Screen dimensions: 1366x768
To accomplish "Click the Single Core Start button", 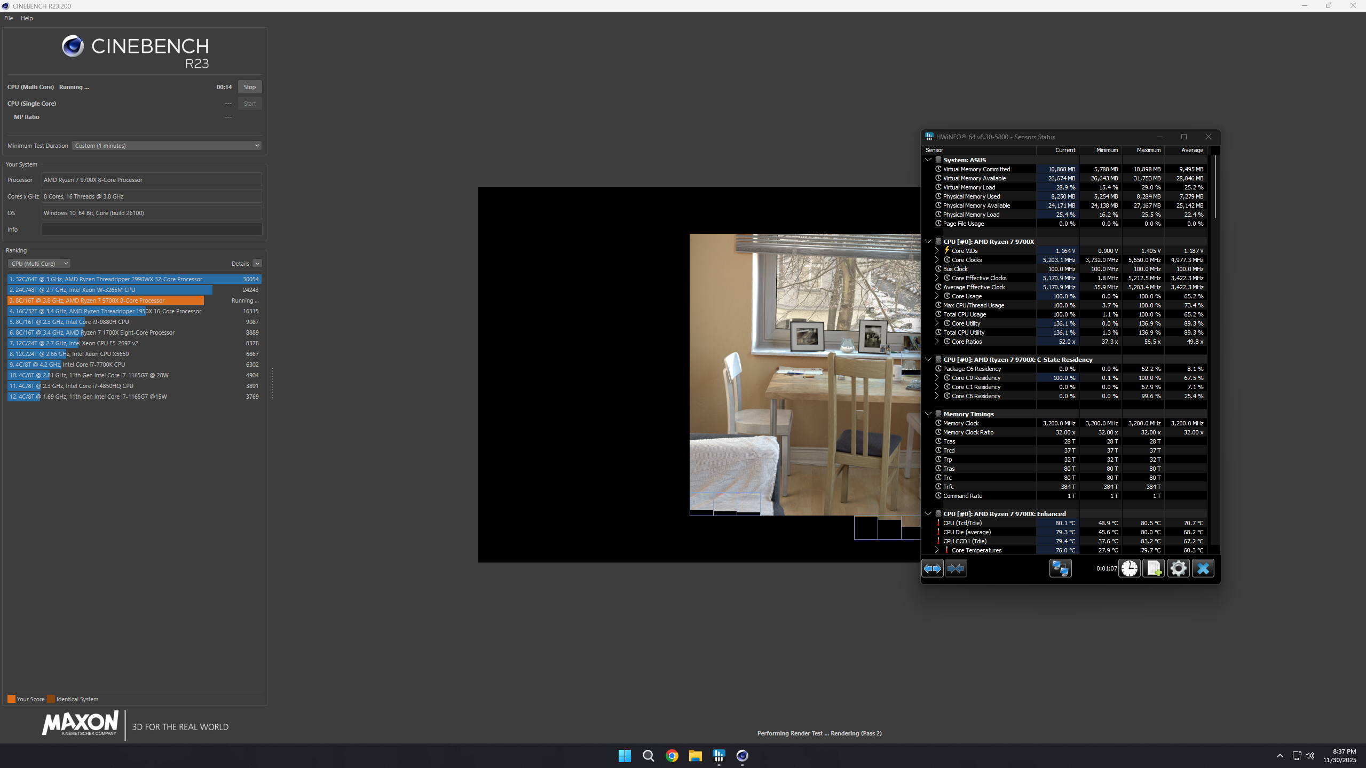I will 250,104.
